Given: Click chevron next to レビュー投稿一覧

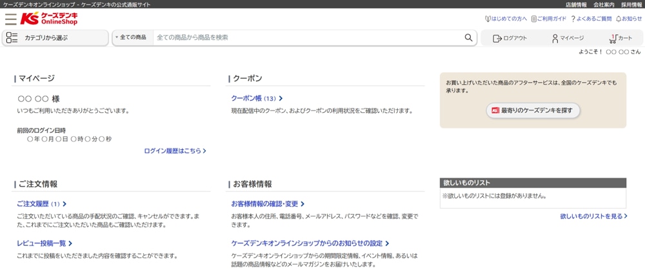Looking at the screenshot, I should [70, 243].
